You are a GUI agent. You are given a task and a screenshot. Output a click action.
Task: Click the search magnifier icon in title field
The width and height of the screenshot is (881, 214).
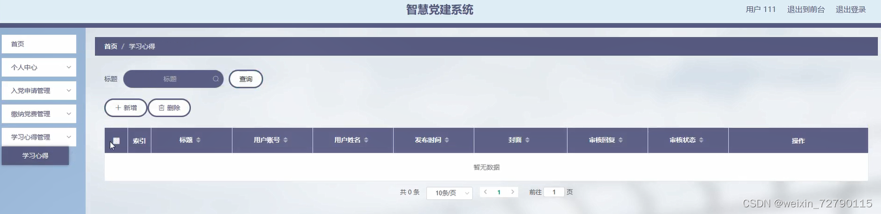point(215,79)
